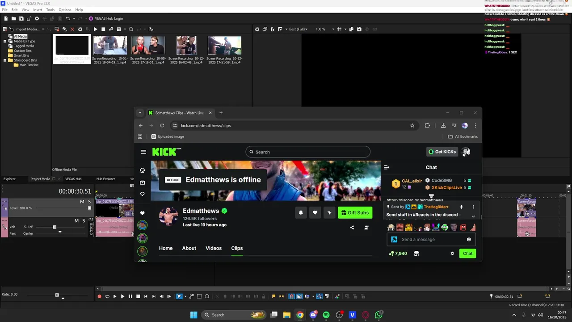Open VEGAS project properties gear icon
This screenshot has width=572, height=322.
pyautogui.click(x=37, y=18)
